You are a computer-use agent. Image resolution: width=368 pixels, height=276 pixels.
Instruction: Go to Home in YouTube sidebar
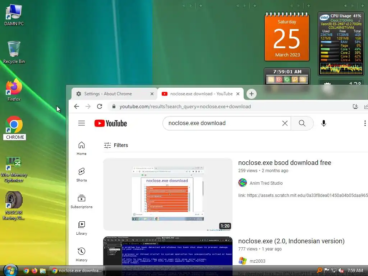[x=82, y=148]
